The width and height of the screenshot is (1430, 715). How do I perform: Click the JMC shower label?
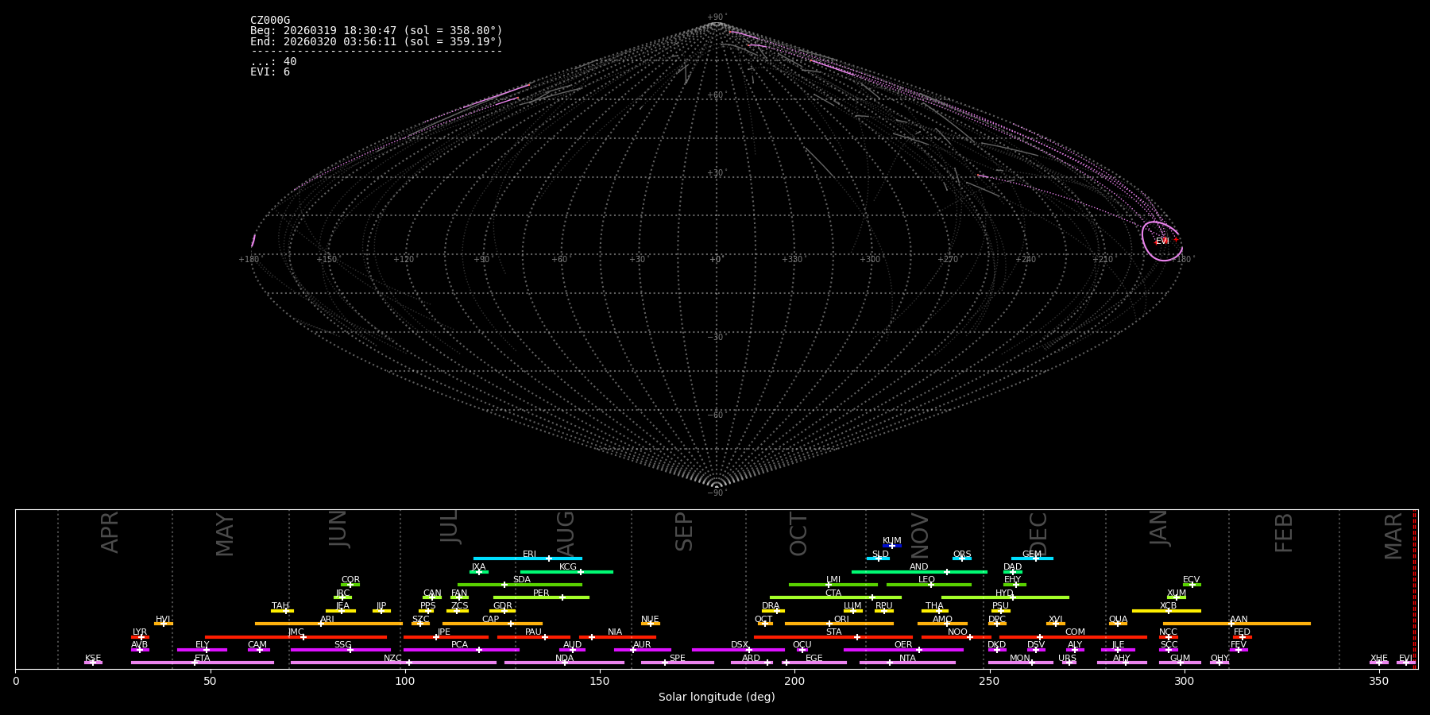296,632
